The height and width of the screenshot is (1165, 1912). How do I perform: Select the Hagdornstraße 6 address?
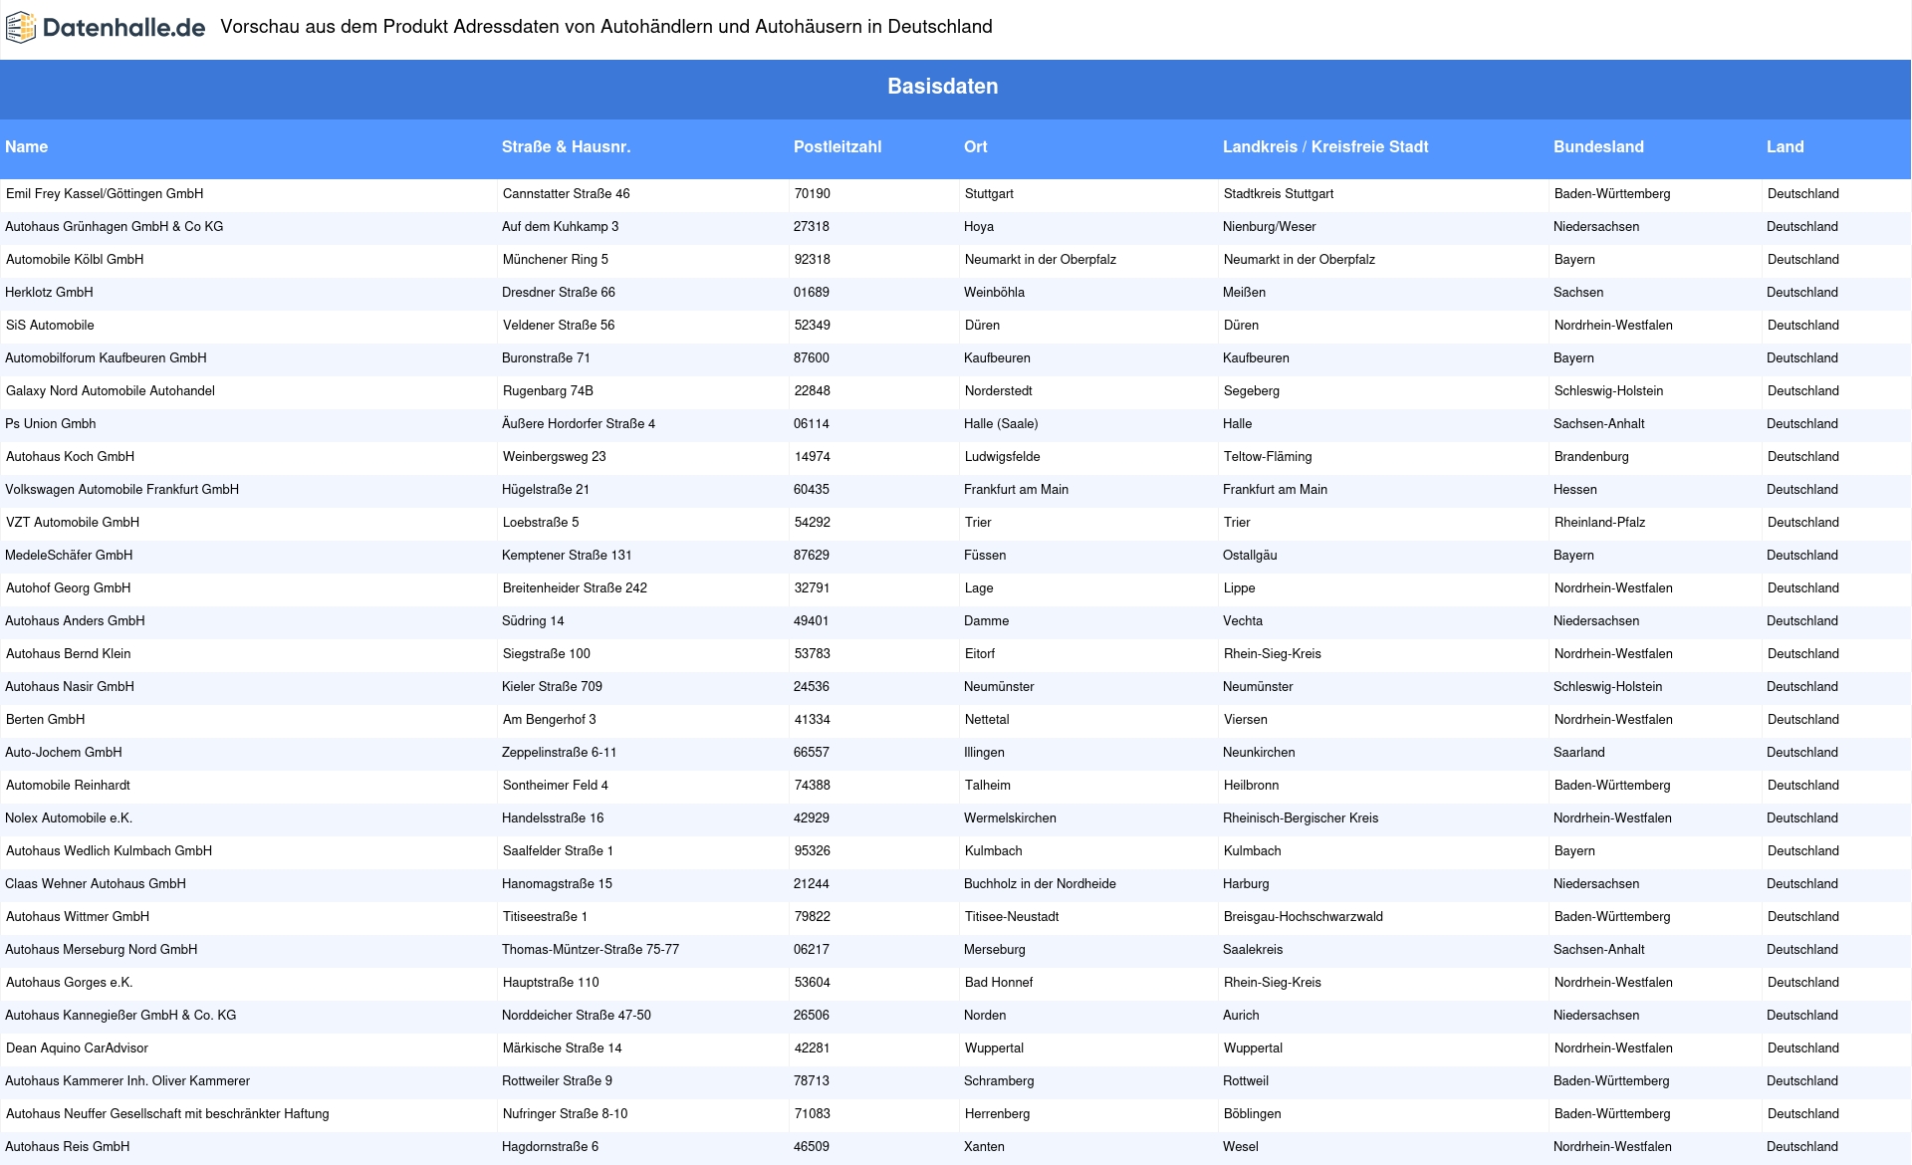click(x=551, y=1147)
